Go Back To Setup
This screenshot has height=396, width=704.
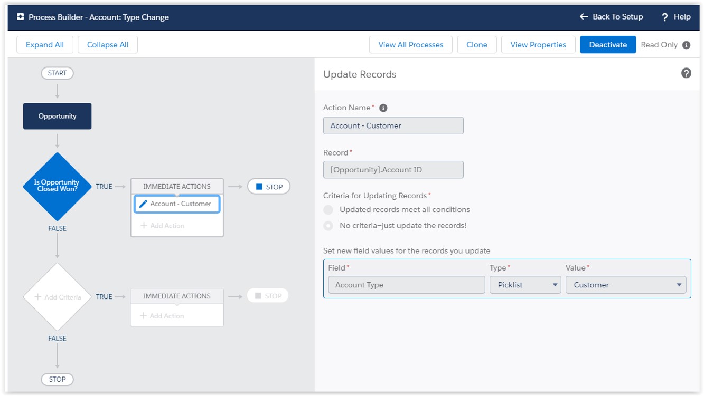pos(611,17)
